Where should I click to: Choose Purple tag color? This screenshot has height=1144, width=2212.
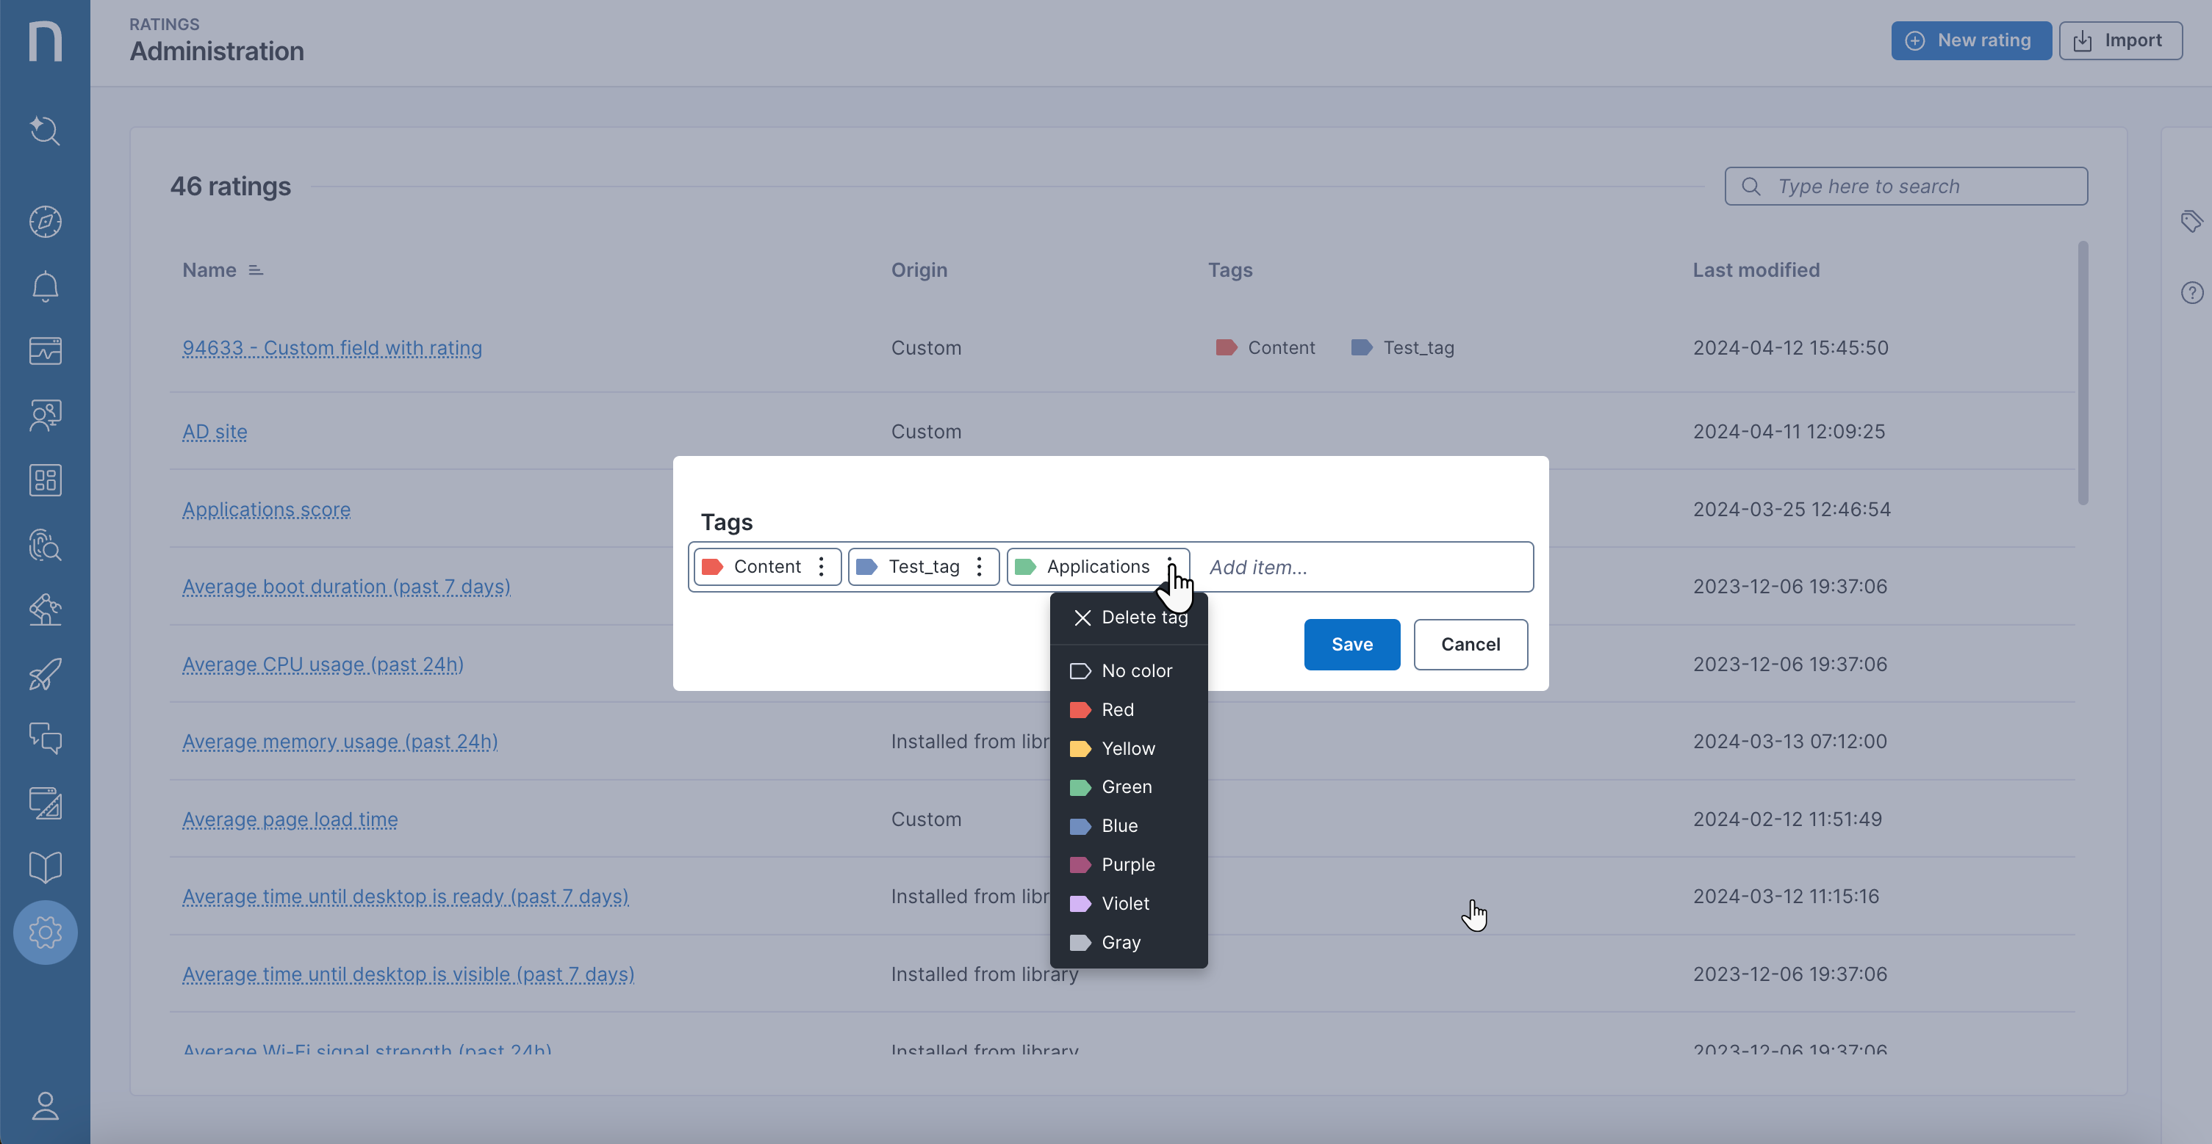(x=1130, y=864)
